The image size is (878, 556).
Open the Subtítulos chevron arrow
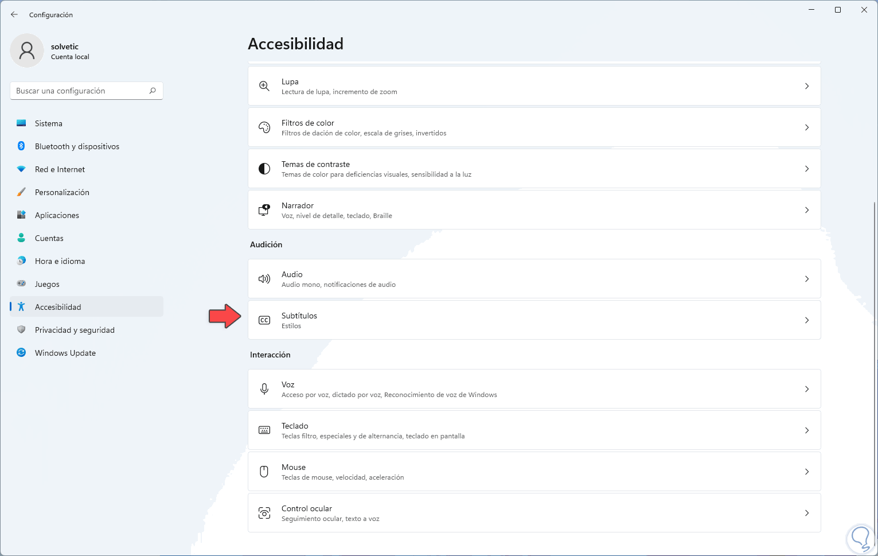pyautogui.click(x=806, y=320)
